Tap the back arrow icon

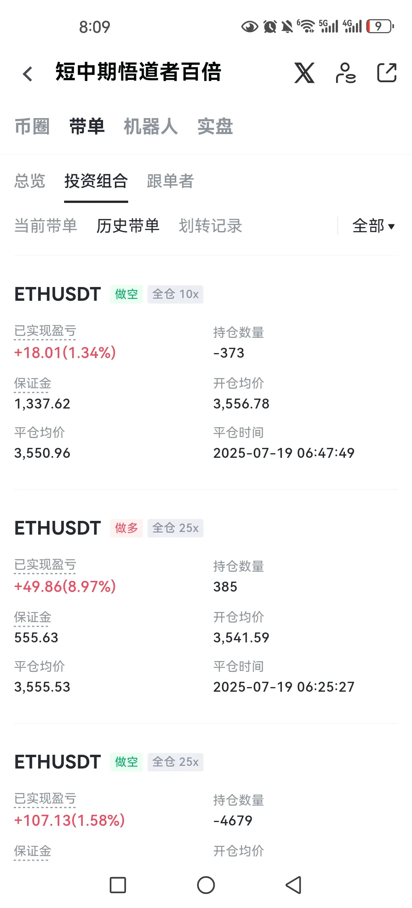pyautogui.click(x=27, y=74)
